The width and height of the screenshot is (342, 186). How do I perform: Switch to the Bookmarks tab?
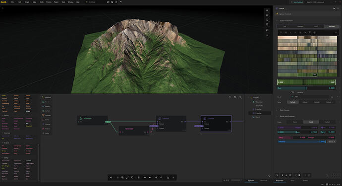point(264,181)
